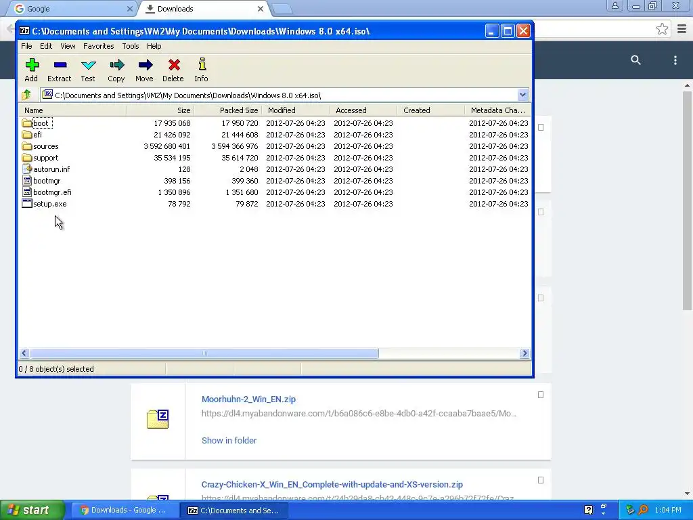This screenshot has width=693, height=520.
Task: Open Chrome hamburger menu icon
Action: pyautogui.click(x=682, y=29)
